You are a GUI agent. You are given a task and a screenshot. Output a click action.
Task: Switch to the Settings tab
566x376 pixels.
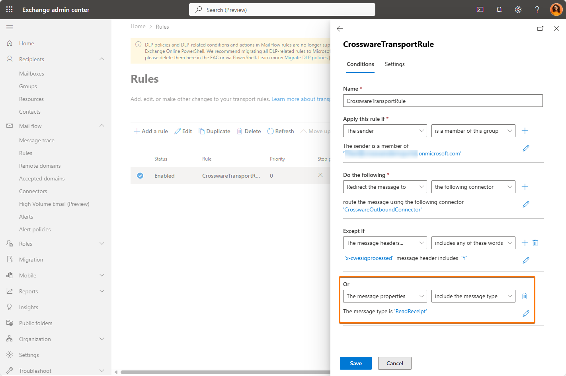(394, 64)
